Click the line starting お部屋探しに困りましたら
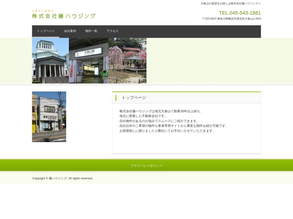 click(167, 131)
